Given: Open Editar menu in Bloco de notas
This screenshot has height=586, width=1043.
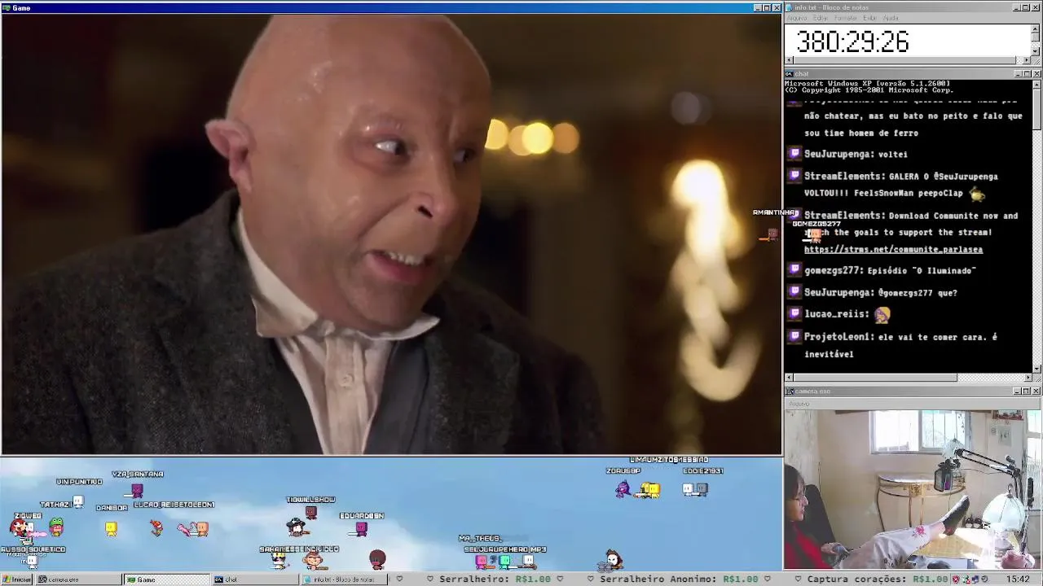Looking at the screenshot, I should 821,18.
